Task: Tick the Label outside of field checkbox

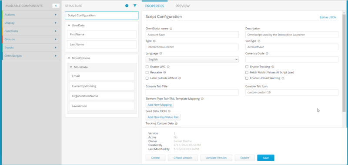Action: 147,78
